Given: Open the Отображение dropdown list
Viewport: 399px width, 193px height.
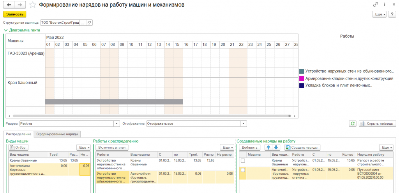Looking at the screenshot, I should click(x=244, y=123).
